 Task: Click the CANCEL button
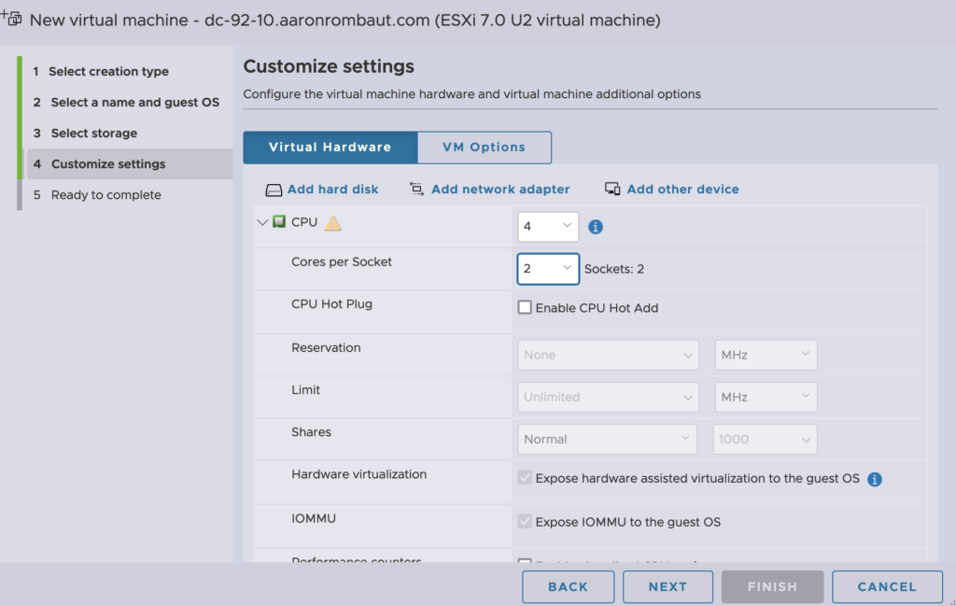(886, 586)
